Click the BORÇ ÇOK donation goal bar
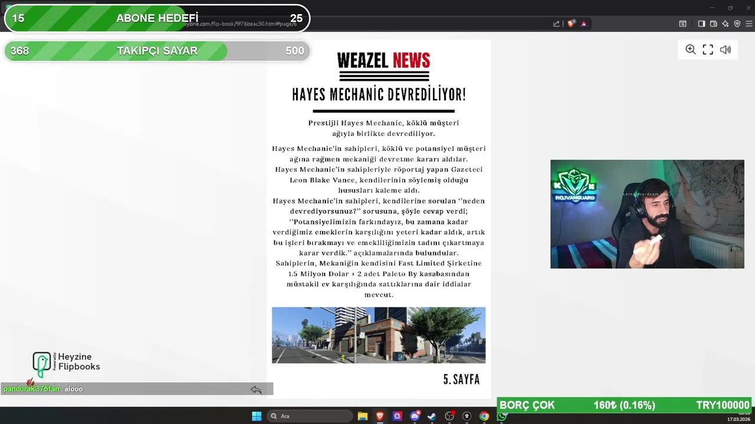 (624, 405)
